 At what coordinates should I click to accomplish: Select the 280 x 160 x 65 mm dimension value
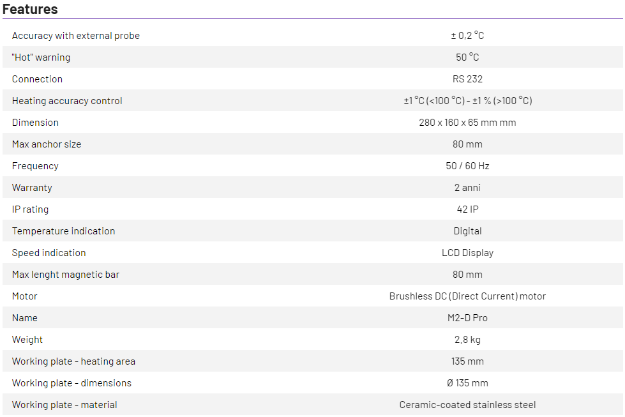467,123
